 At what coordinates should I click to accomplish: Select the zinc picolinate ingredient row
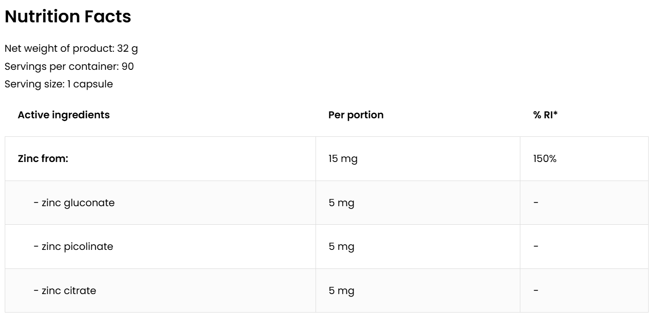coord(74,247)
